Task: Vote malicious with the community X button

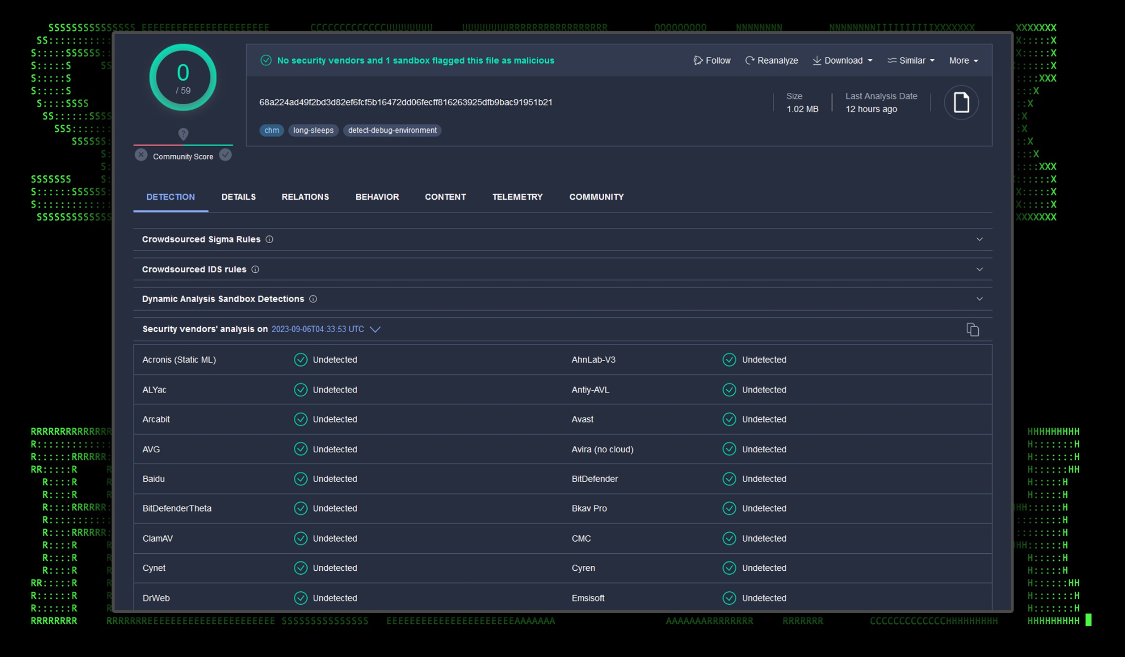Action: [141, 155]
